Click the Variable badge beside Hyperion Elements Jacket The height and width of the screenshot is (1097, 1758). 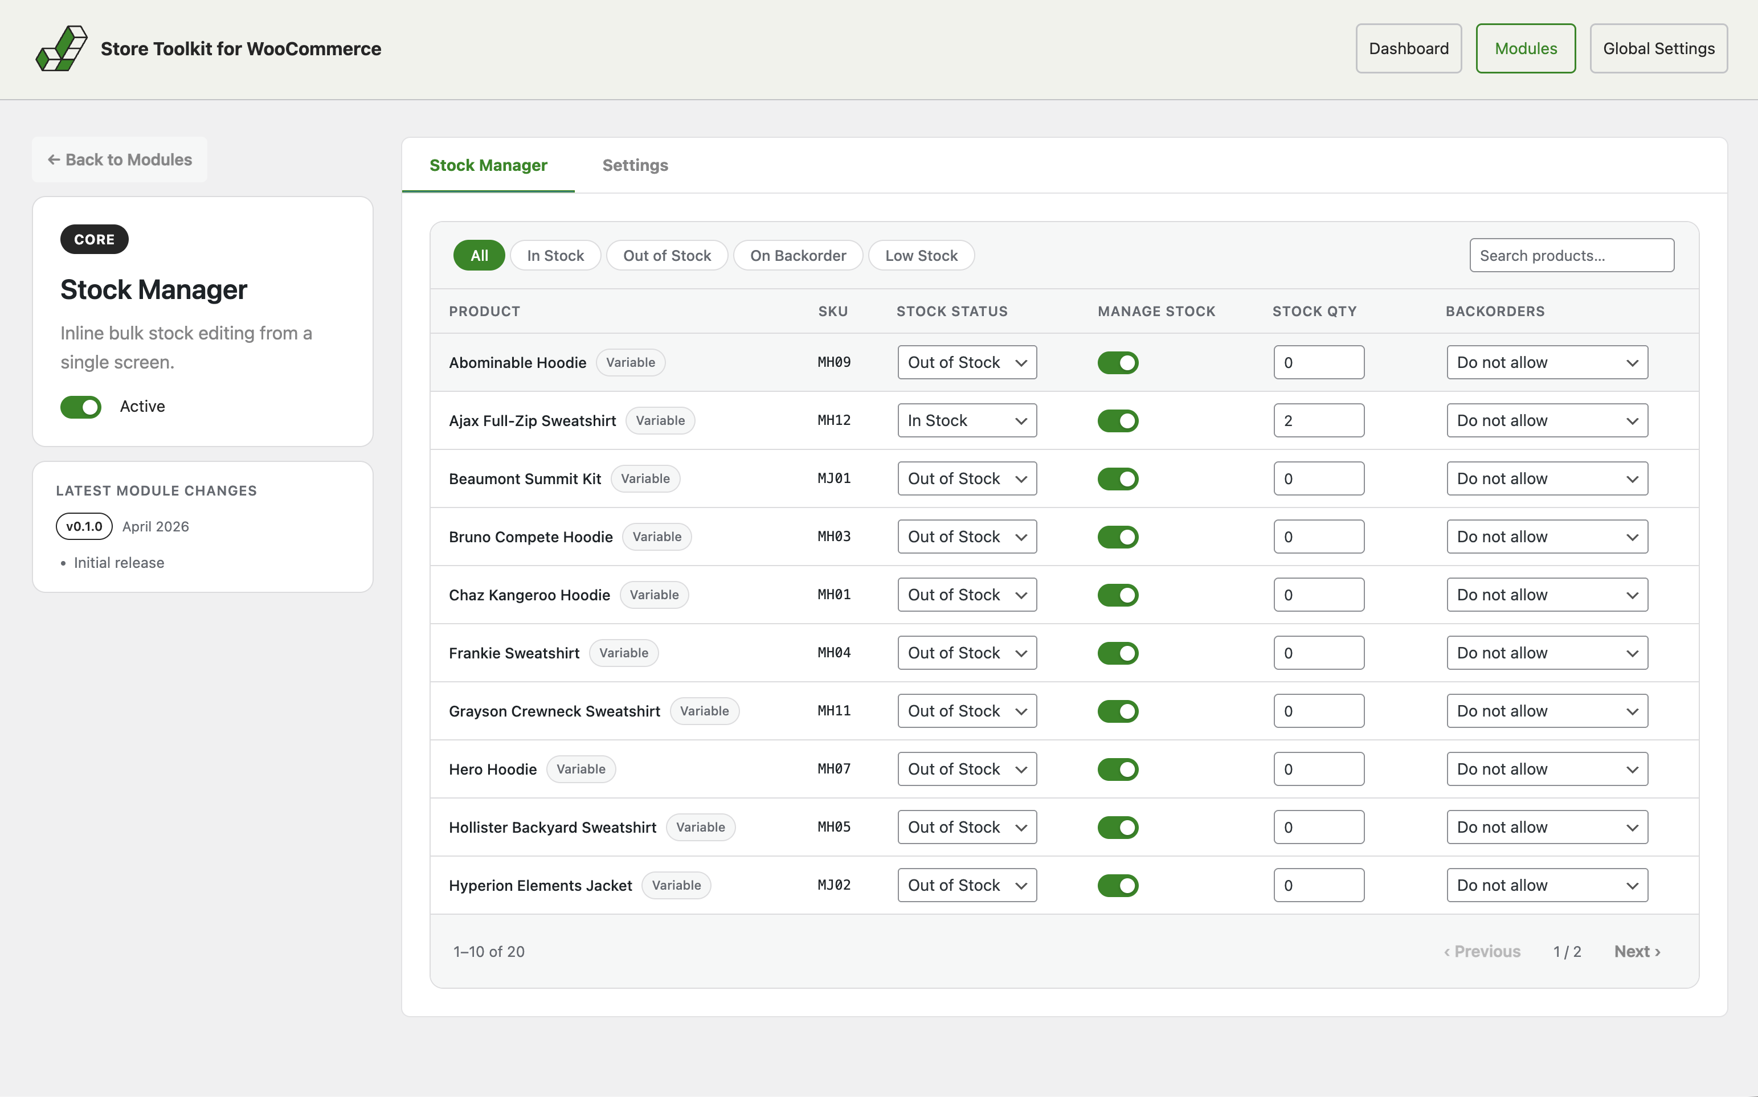[x=676, y=885]
